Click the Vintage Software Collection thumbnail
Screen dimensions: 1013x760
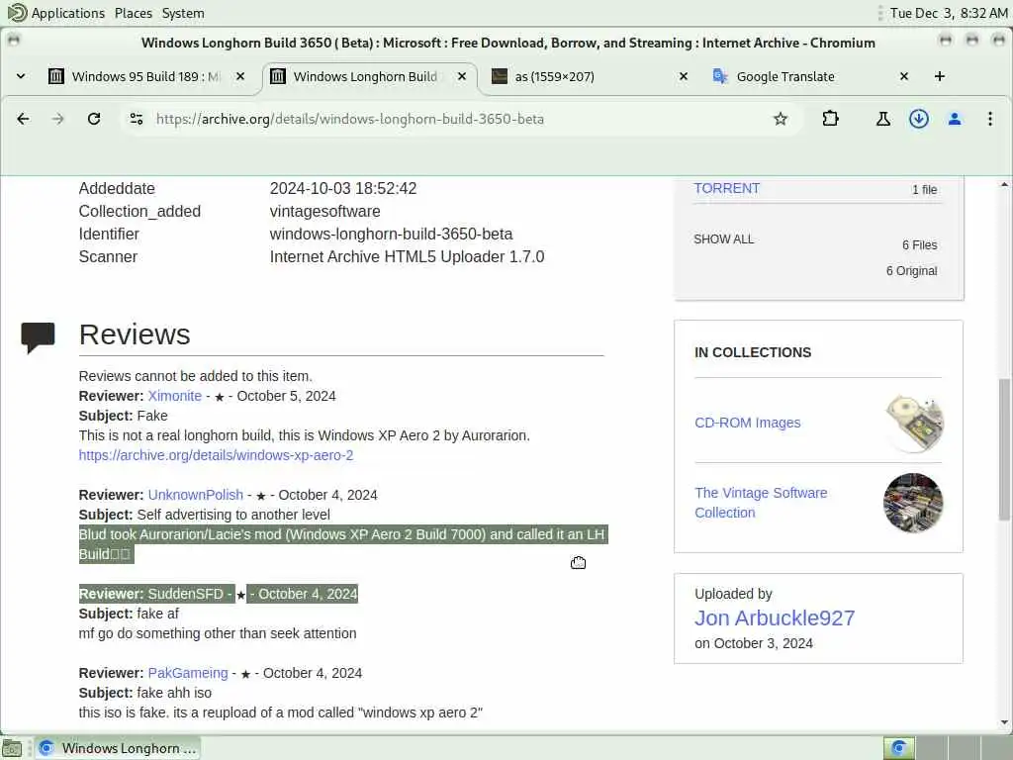913,503
